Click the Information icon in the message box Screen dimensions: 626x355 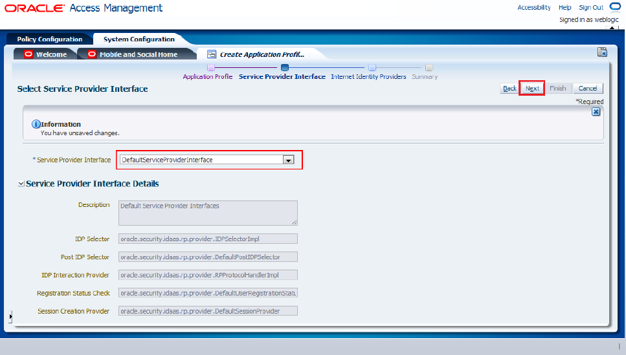pyautogui.click(x=36, y=124)
